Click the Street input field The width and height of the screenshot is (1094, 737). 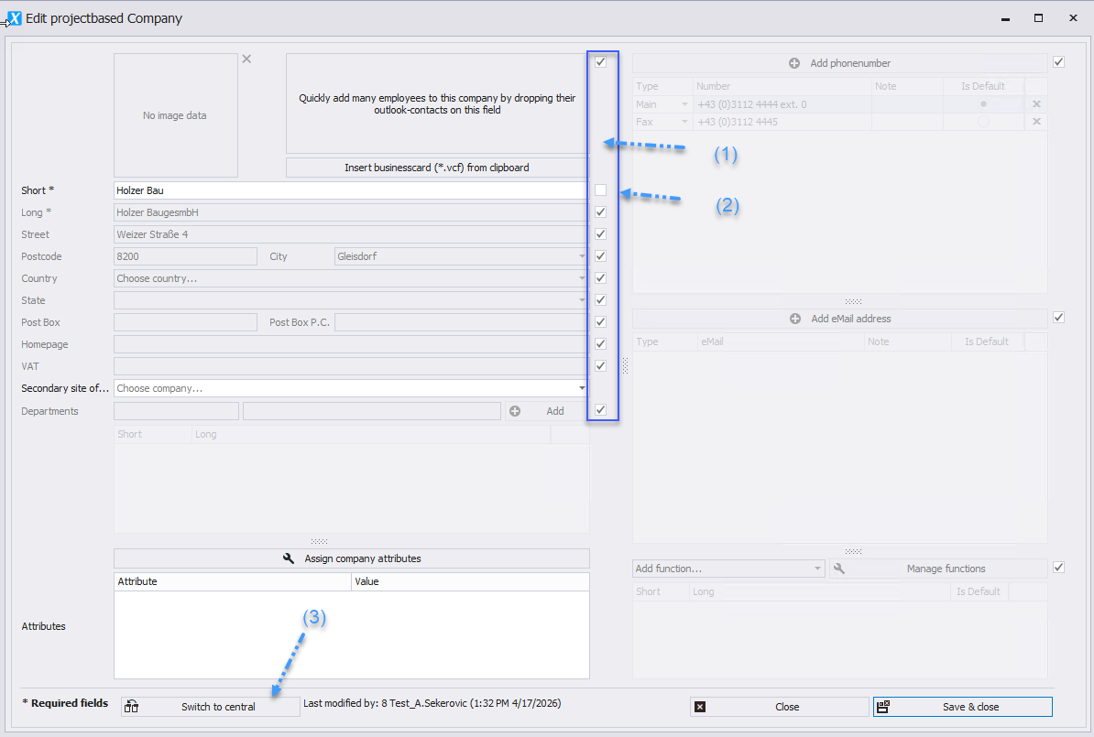pos(351,234)
